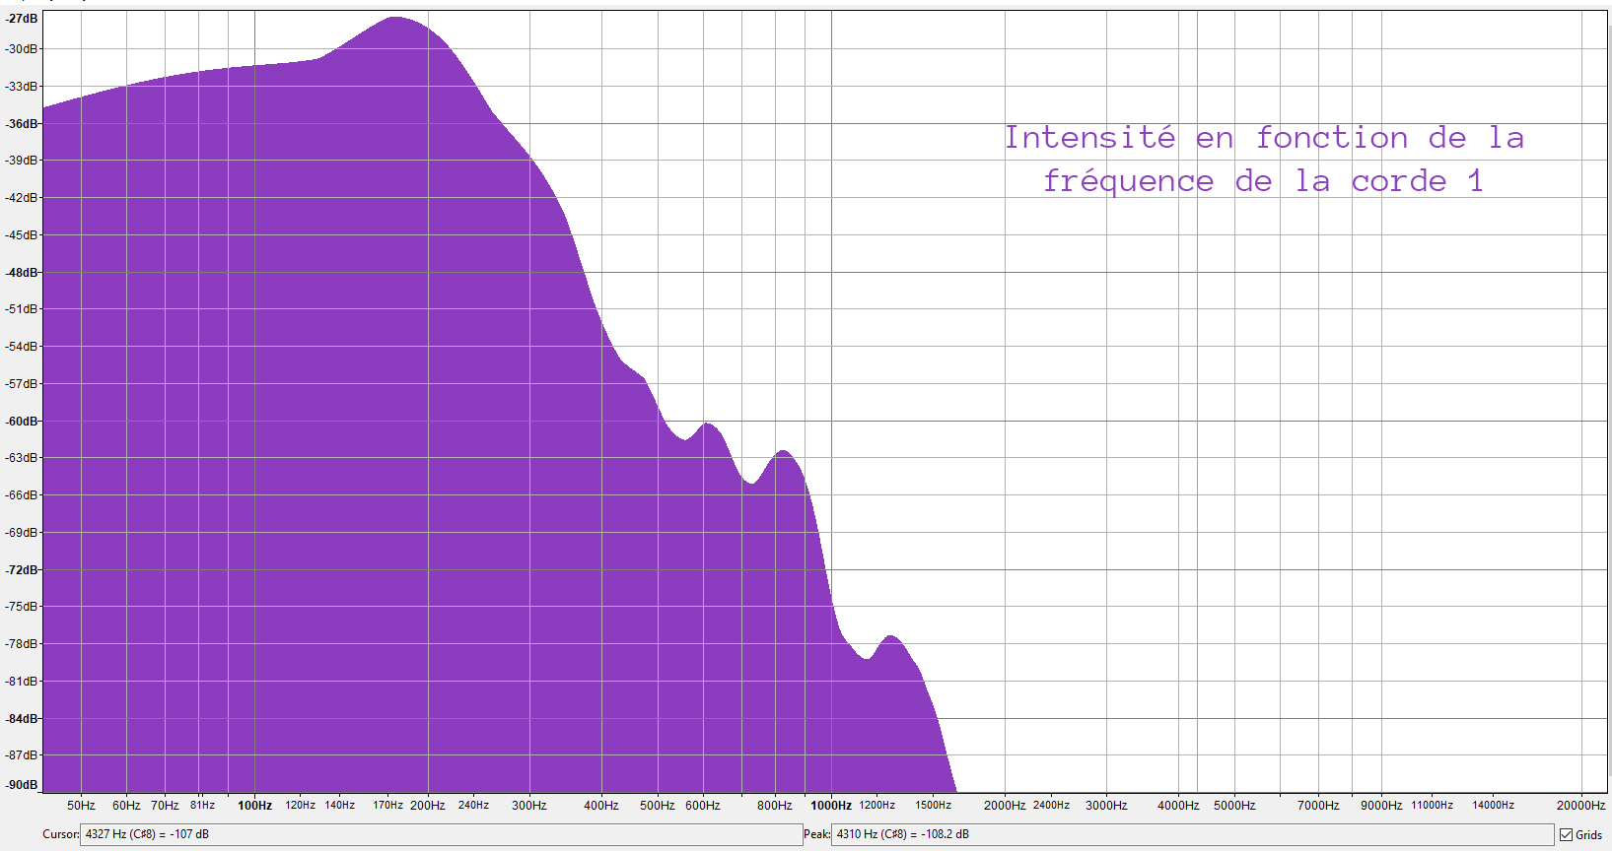Click the Peak frequency readout field
Viewport: 1612px width, 851px height.
pyautogui.click(x=1193, y=834)
